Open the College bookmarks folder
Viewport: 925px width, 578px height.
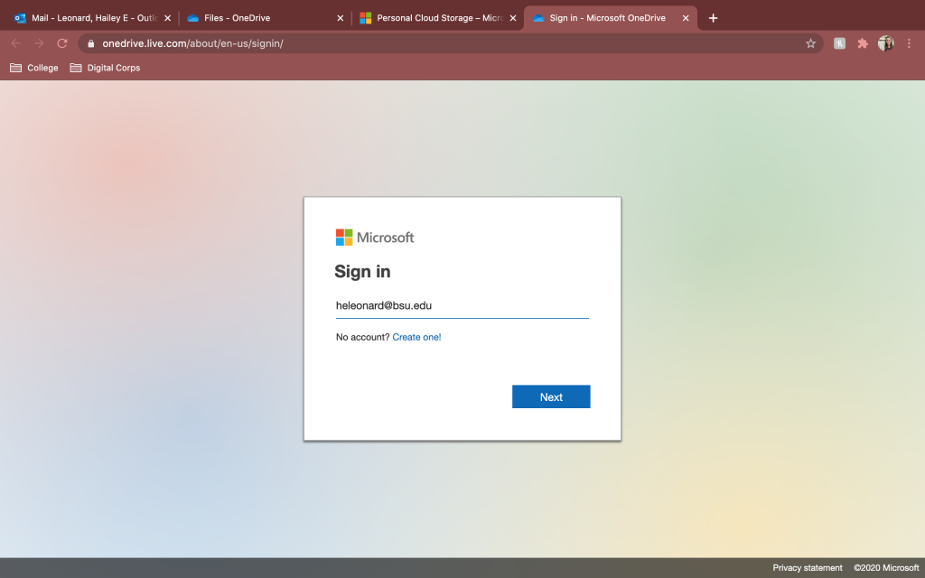pos(34,68)
